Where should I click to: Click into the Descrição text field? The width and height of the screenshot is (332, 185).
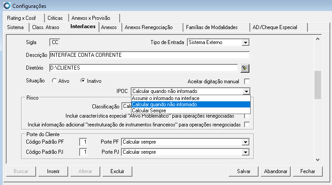pos(150,55)
